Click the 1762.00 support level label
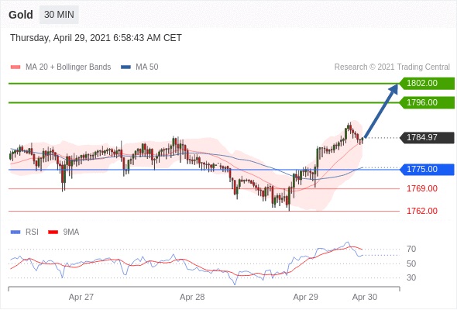 422,211
